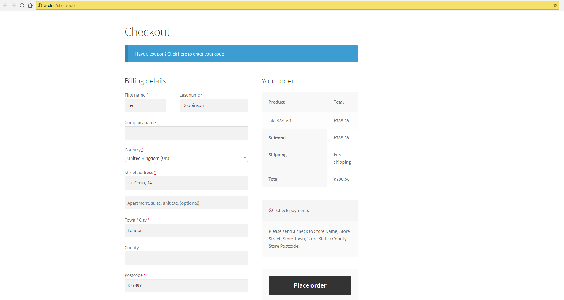The image size is (564, 300).
Task: Edit the Town / City field
Action: click(186, 230)
